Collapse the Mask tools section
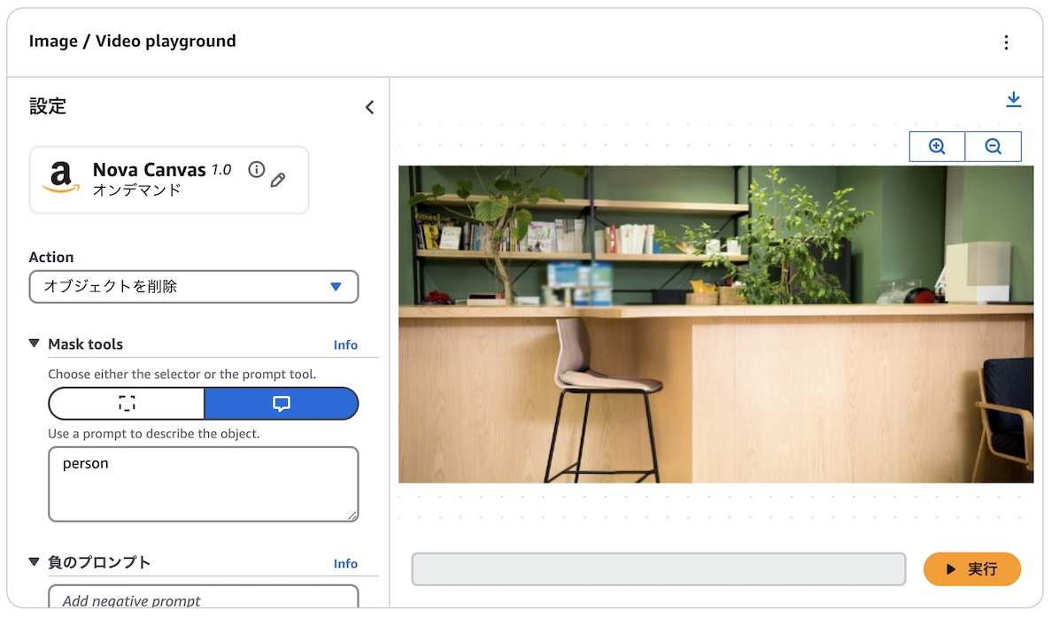This screenshot has height=618, width=1051. (x=35, y=344)
